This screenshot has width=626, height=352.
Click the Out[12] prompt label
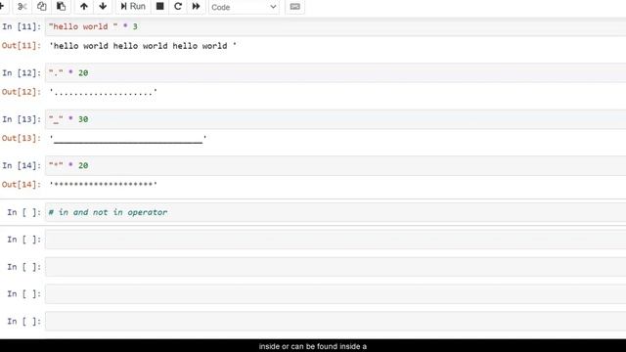click(22, 92)
